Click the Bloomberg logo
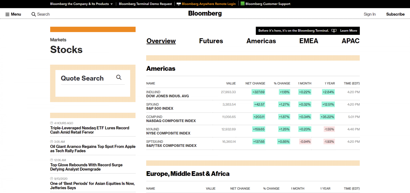This screenshot has height=193, width=410. click(205, 14)
